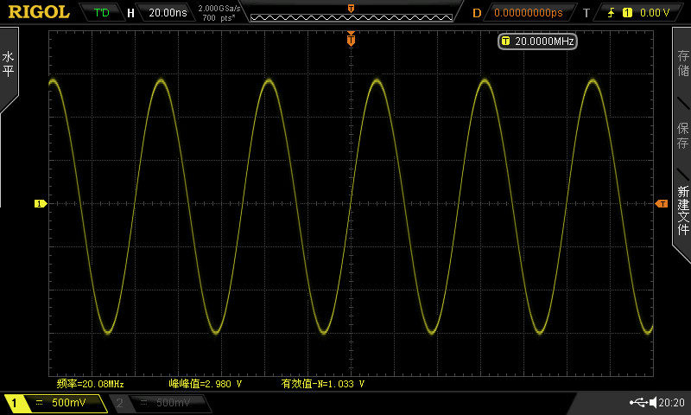691x415 pixels.
Task: Open the 存储 storage menu tab
Action: pos(682,63)
